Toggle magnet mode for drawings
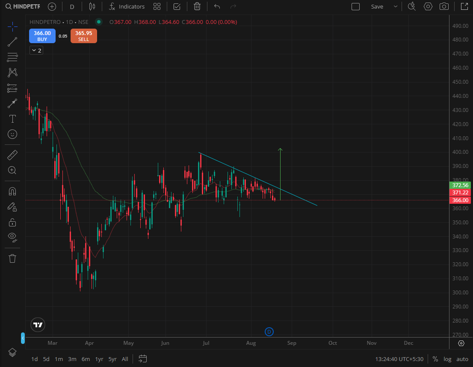 12,191
